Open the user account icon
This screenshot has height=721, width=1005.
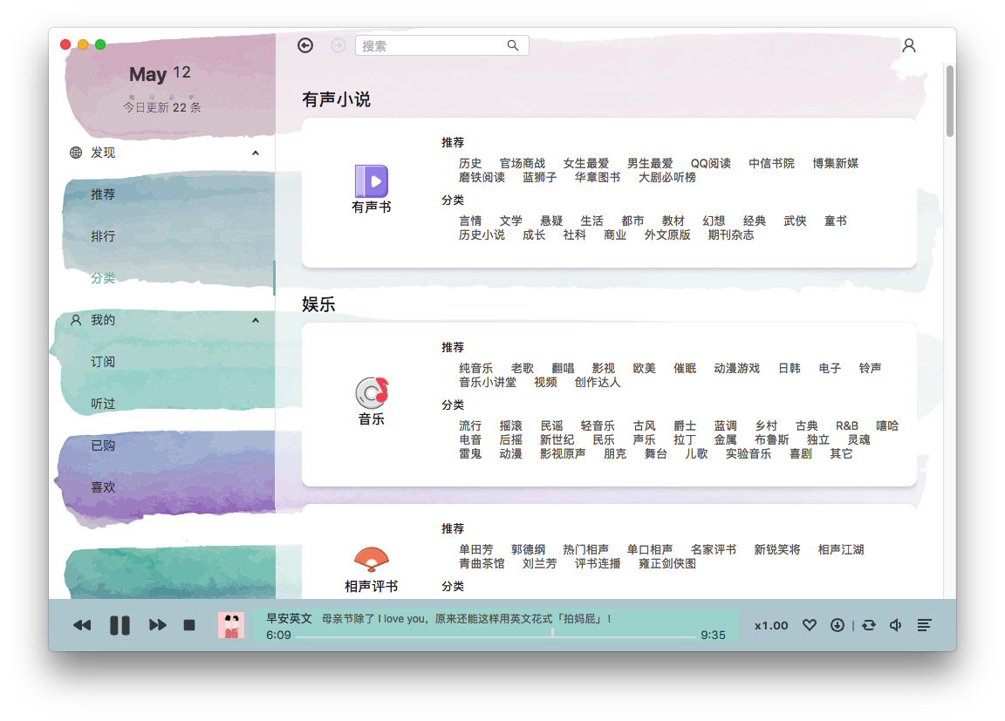click(x=909, y=45)
